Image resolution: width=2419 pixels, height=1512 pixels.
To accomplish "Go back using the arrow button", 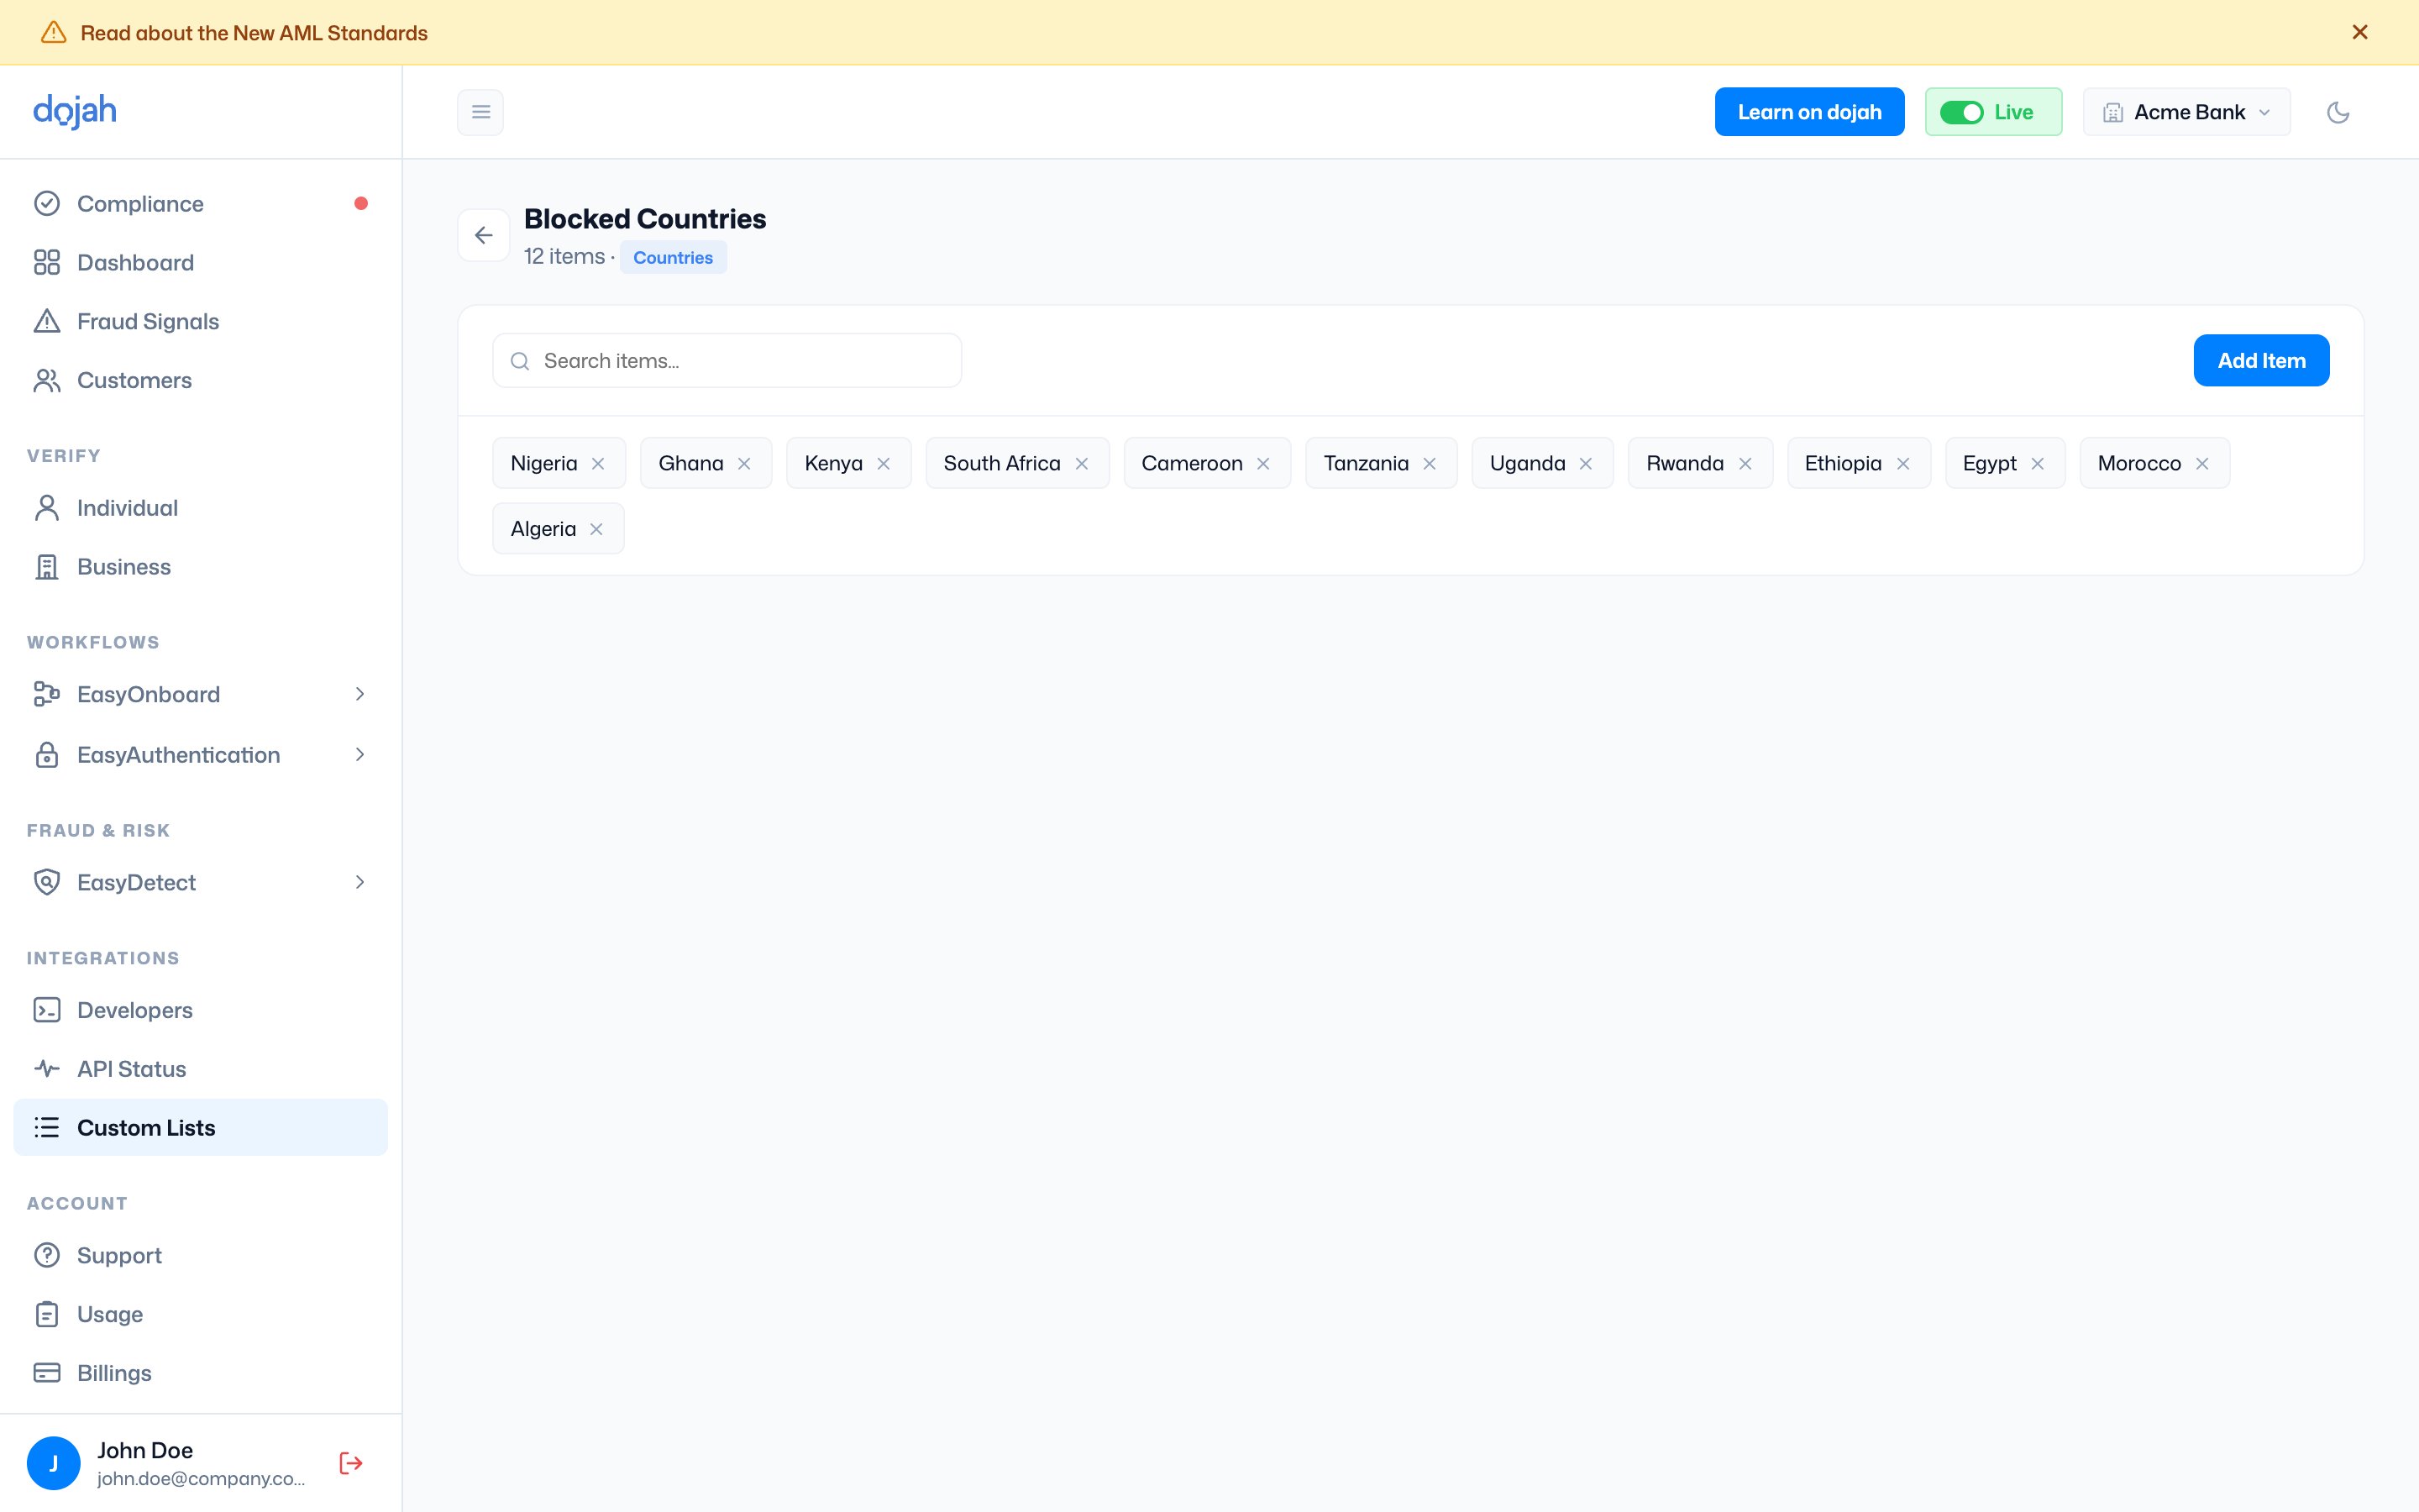I will [484, 235].
